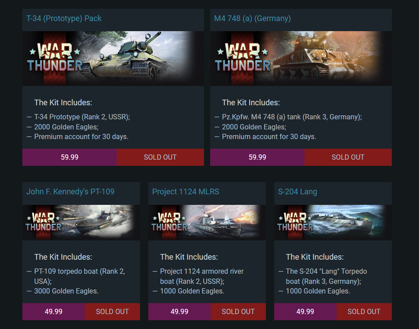Click the 49.99 price on Project 1124 pack

[179, 311]
